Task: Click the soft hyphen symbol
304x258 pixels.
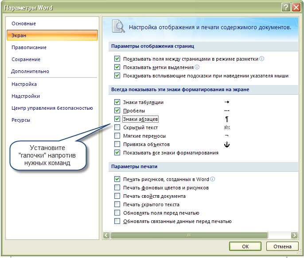Action: tap(226, 135)
